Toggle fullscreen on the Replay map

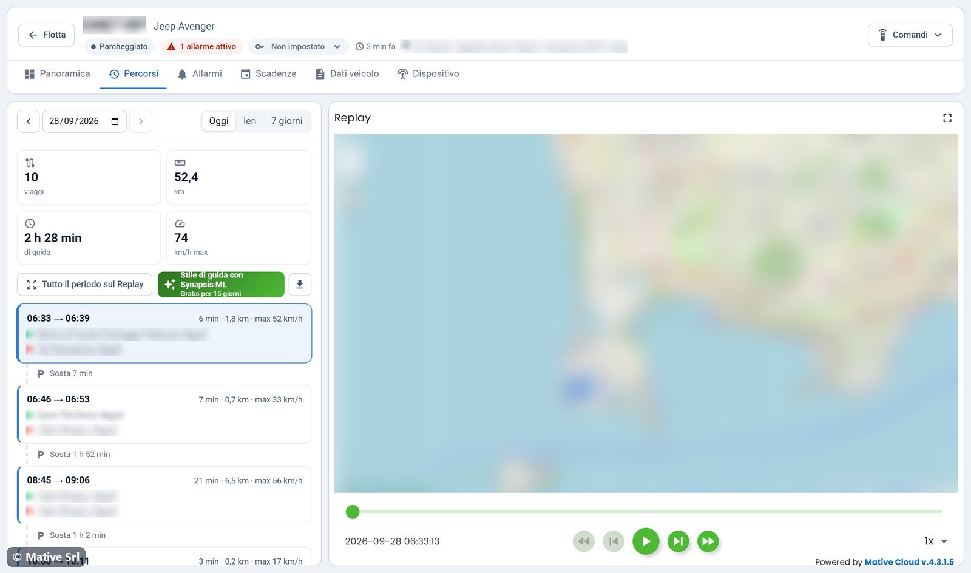click(947, 118)
